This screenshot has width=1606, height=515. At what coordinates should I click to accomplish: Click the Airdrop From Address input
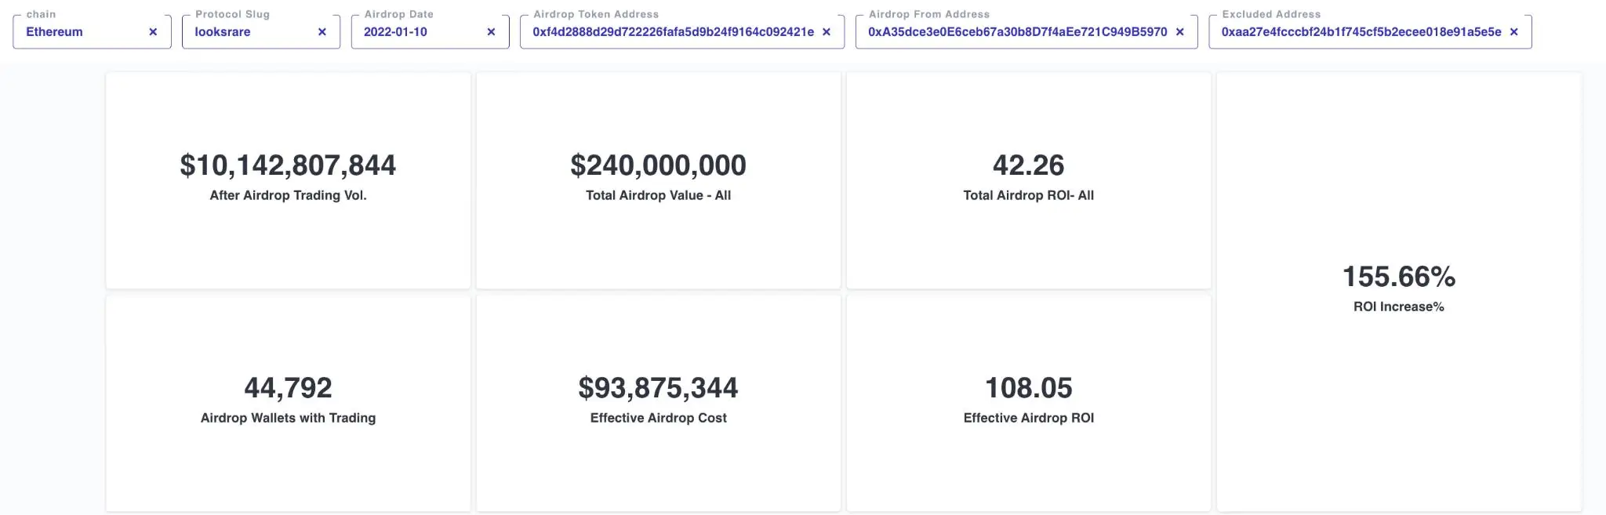(1017, 32)
